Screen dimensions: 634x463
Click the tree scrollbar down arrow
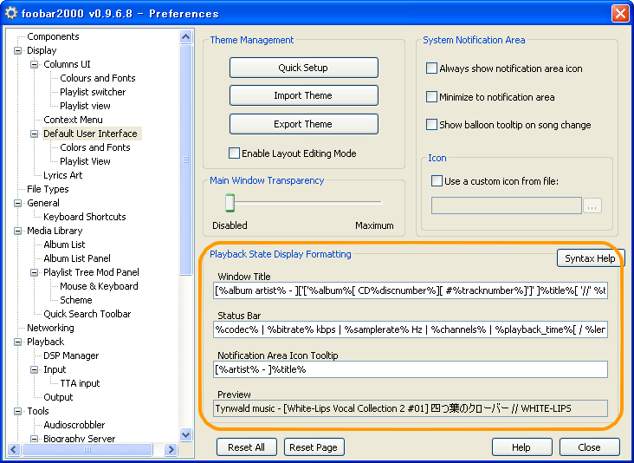pos(186,435)
